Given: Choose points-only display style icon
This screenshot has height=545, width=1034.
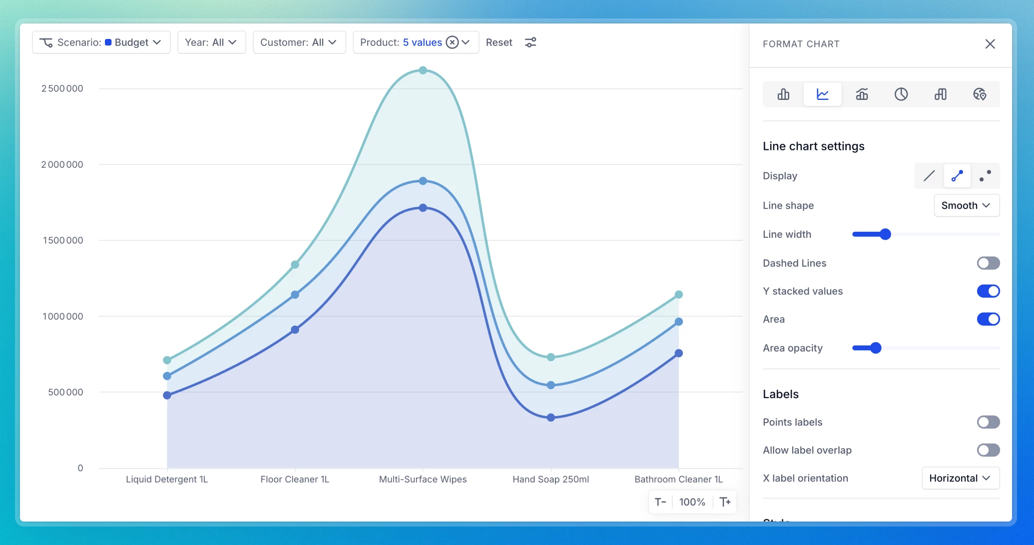Looking at the screenshot, I should pyautogui.click(x=985, y=176).
